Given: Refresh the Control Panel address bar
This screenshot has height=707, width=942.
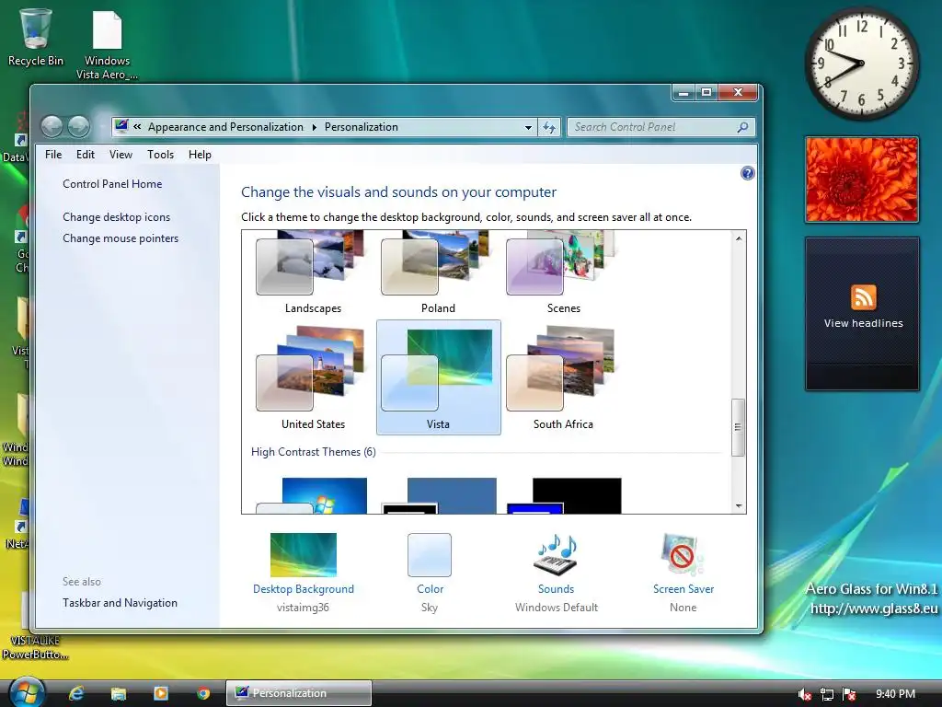Looking at the screenshot, I should pos(549,127).
